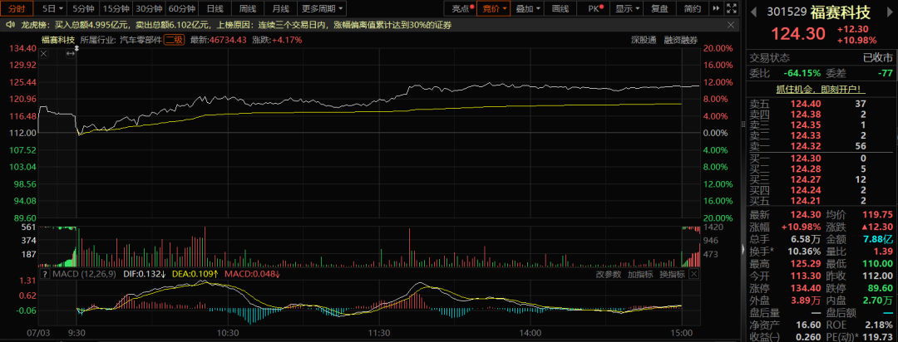Go to previous stock with left arrow
This screenshot has height=342, width=898.
[x=753, y=11]
